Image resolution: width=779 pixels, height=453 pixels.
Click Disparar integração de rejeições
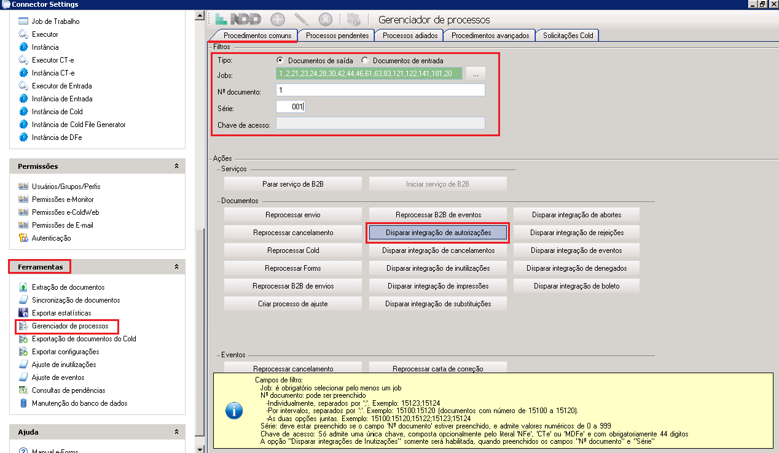(577, 233)
